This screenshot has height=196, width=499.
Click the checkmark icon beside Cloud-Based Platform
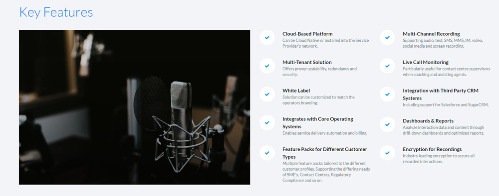(x=267, y=37)
